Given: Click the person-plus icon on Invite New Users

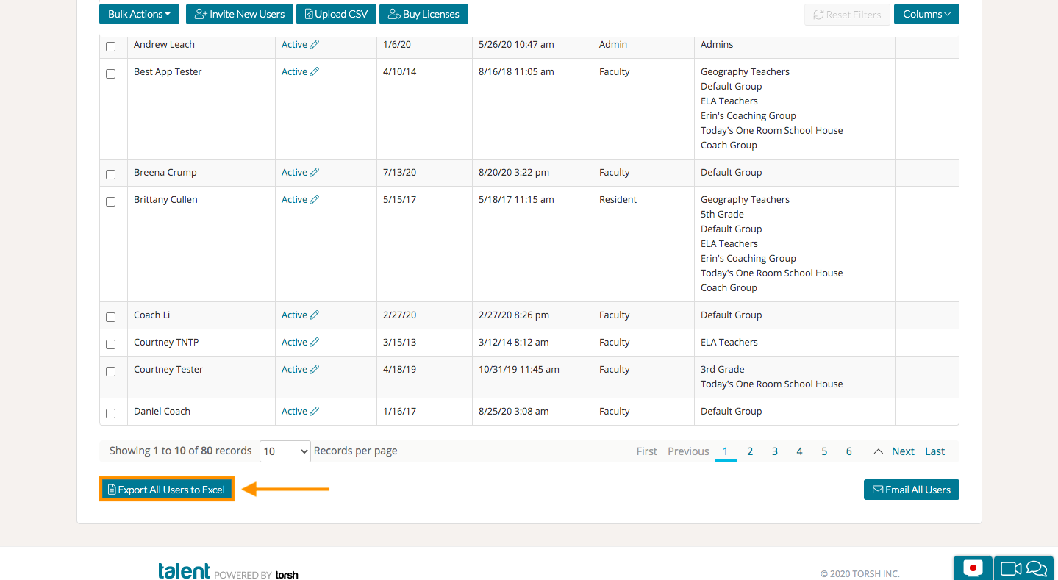Looking at the screenshot, I should pos(199,14).
